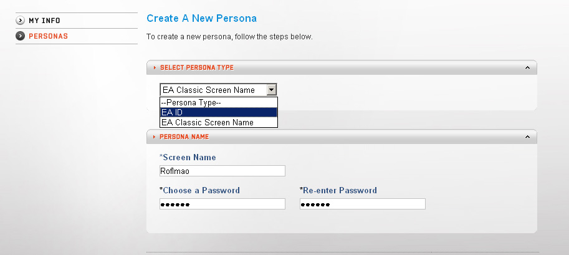569x255 pixels.
Task: Click the SELECT PERSONA TYPE header title
Action: point(196,67)
